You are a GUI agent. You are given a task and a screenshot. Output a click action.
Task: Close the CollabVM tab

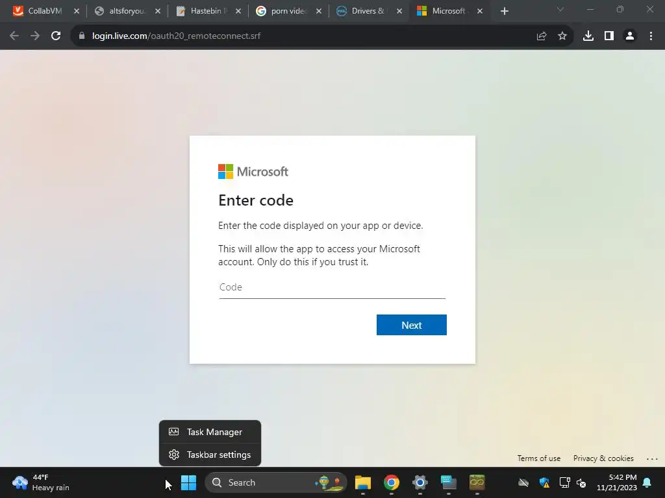[77, 12]
